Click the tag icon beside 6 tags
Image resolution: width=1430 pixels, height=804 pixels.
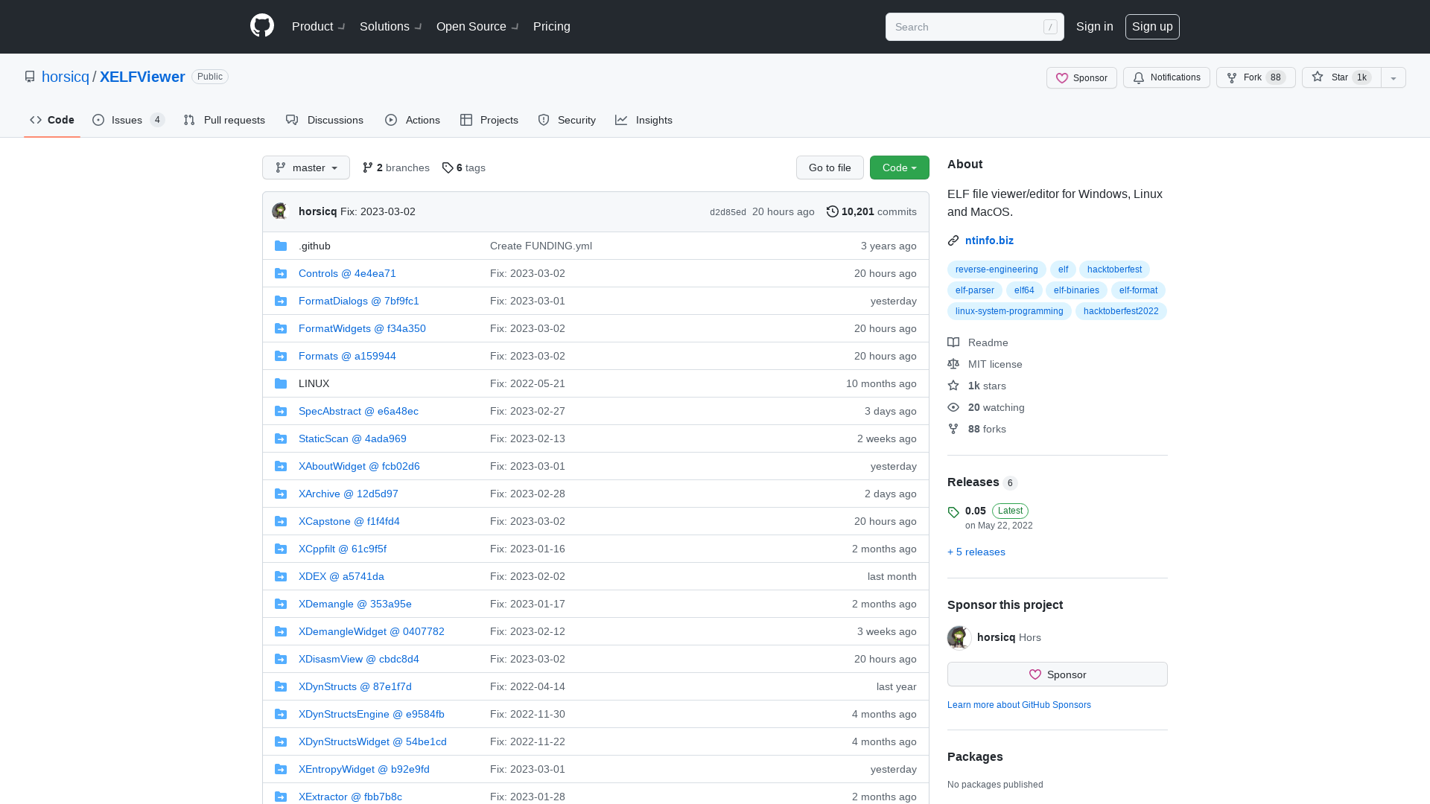[x=448, y=167]
